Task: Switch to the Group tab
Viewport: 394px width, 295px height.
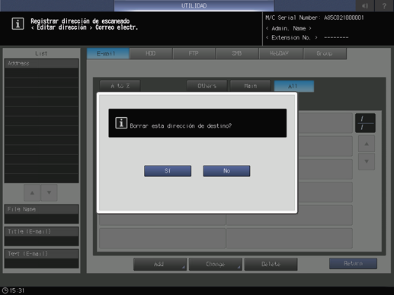Action: point(325,53)
